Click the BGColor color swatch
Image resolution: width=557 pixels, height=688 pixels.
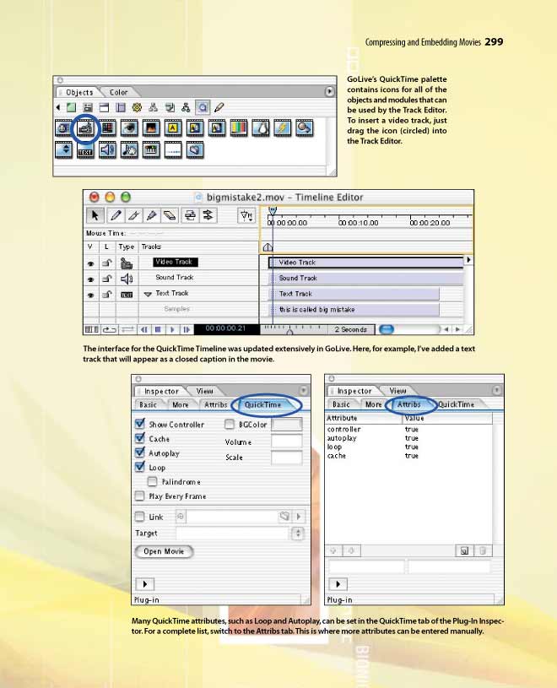pyautogui.click(x=287, y=425)
